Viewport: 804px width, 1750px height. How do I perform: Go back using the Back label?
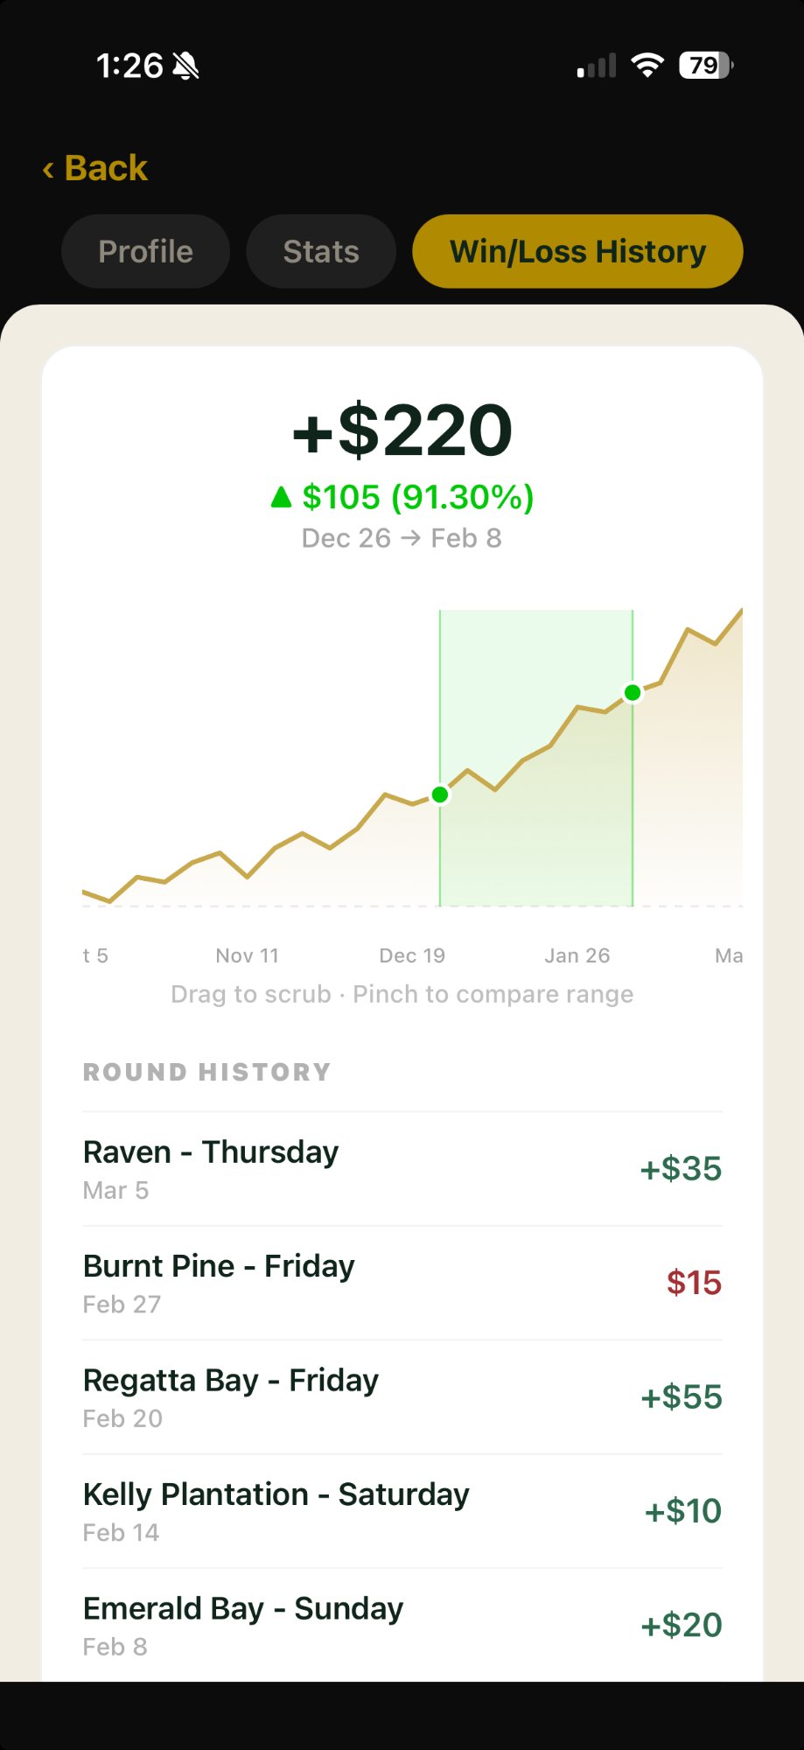[106, 168]
